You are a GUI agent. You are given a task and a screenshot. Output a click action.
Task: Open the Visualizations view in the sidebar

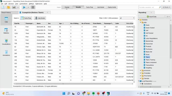click(6, 42)
